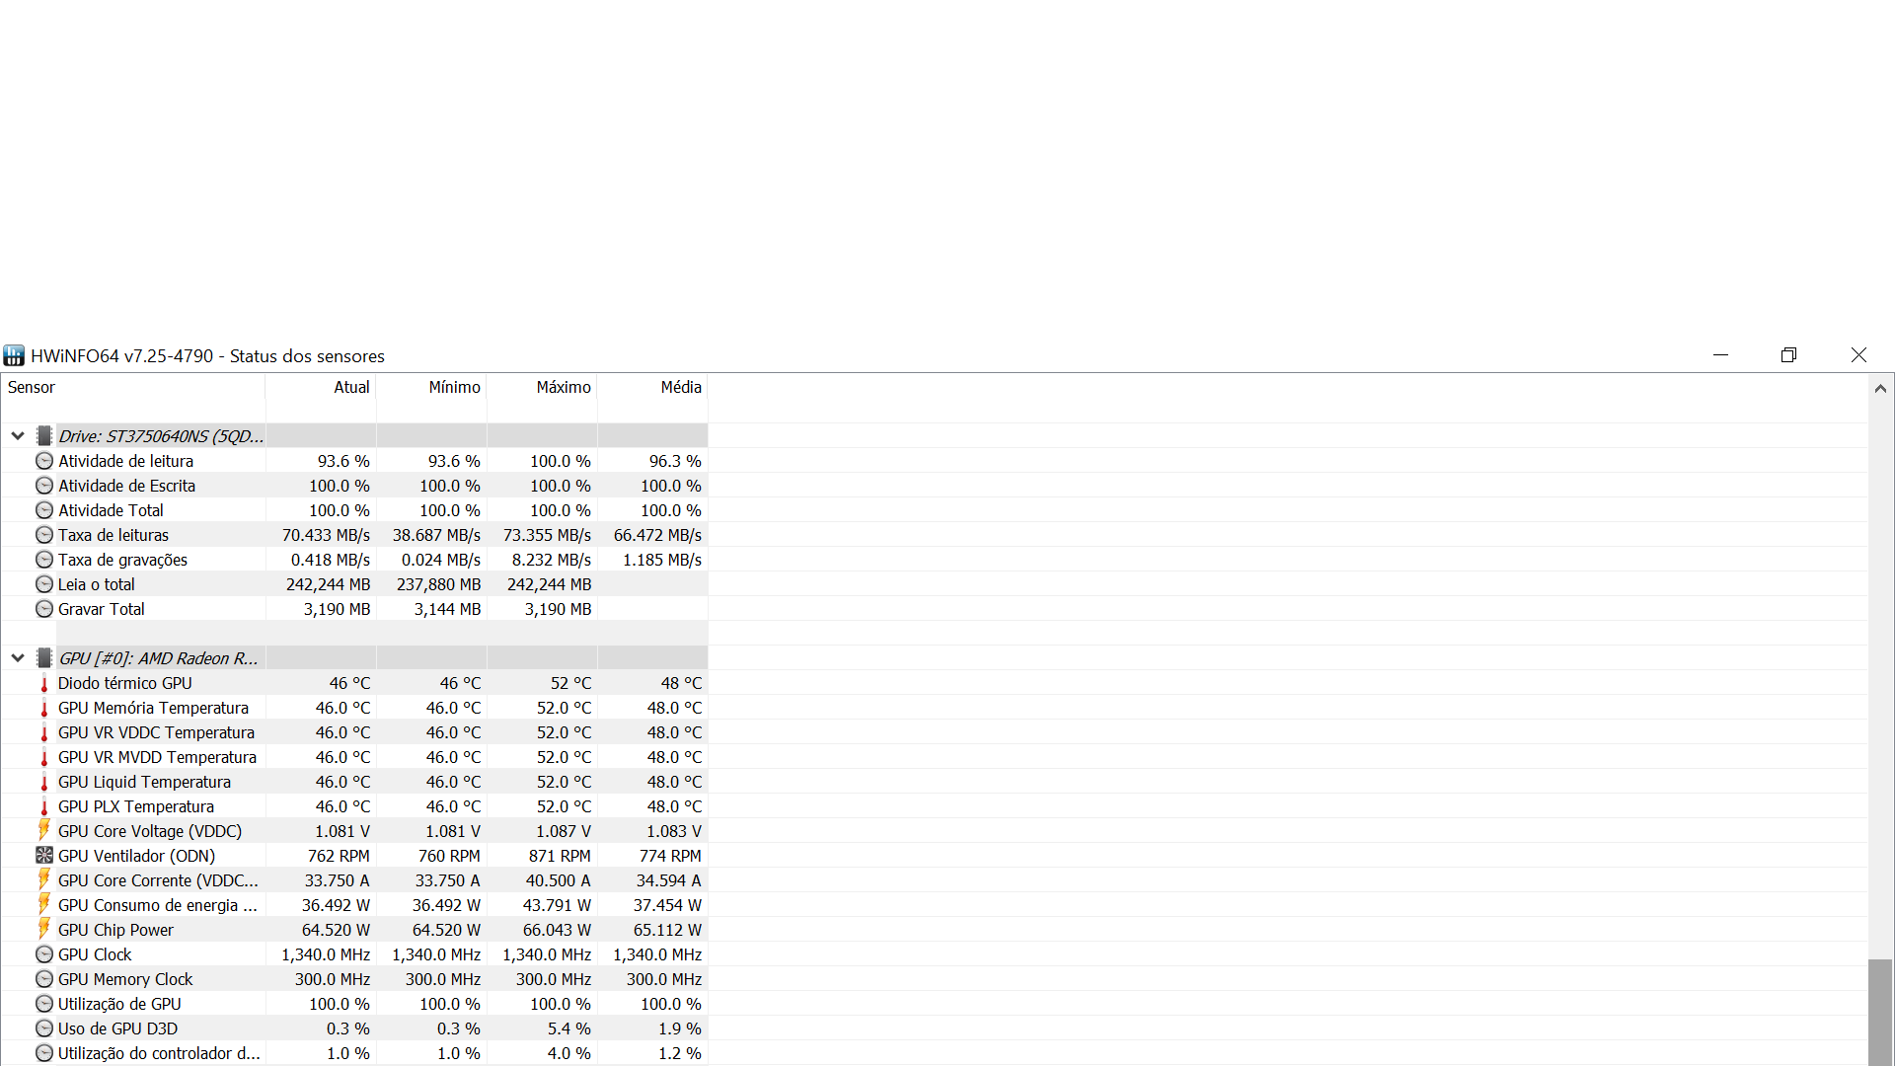Click the 871 RPM maximum fan speed value
1895x1066 pixels.
tap(560, 856)
